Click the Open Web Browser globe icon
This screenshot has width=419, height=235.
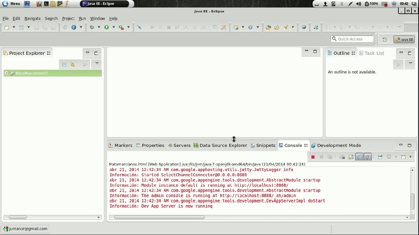[304, 27]
